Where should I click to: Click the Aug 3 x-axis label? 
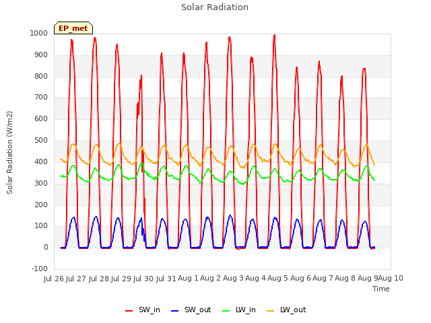click(233, 279)
